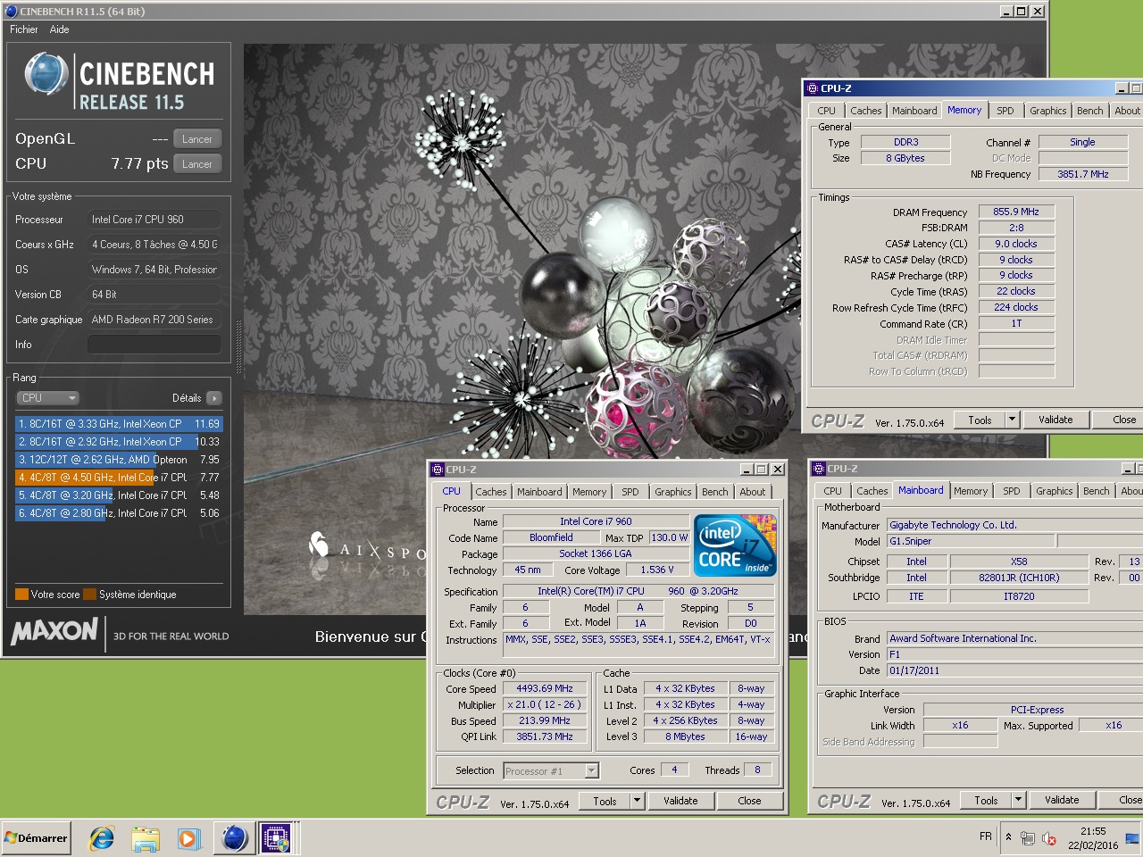Switch to Caches tab in CPU-Z CPU window
Image resolution: width=1143 pixels, height=857 pixels.
point(491,492)
